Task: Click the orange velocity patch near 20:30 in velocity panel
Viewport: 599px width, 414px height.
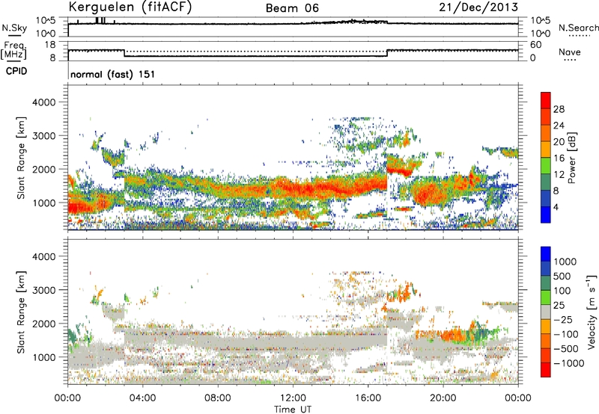Action: (454, 336)
